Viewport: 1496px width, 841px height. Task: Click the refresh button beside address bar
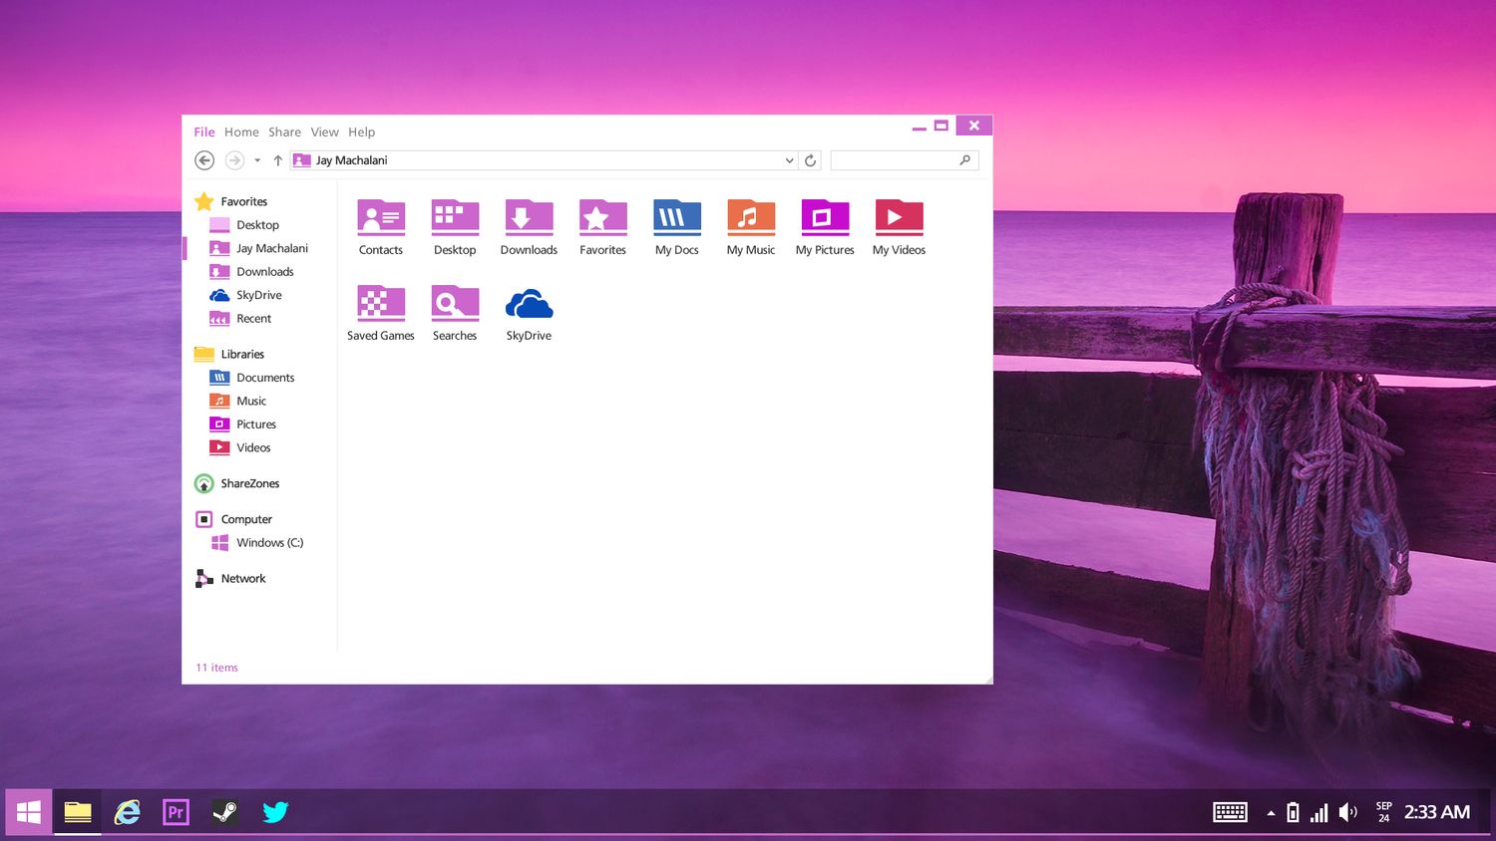click(x=810, y=160)
